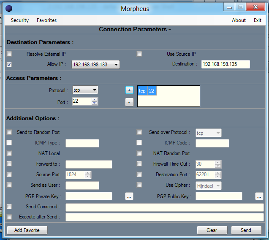
Task: Enable Resolve External IP checkbox
Action: point(9,54)
